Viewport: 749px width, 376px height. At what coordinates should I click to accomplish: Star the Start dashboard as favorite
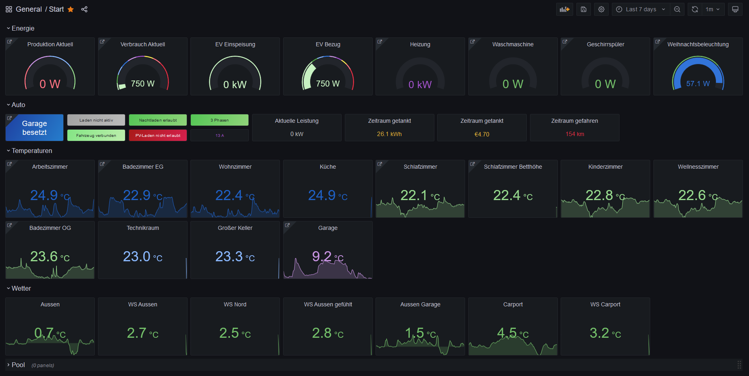tap(71, 9)
